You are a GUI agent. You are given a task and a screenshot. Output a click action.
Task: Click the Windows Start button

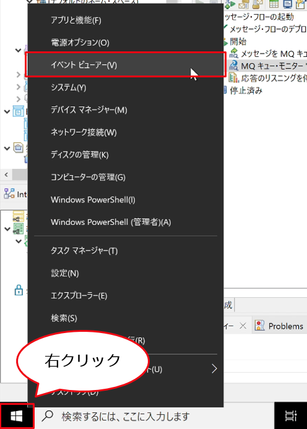[17, 417]
